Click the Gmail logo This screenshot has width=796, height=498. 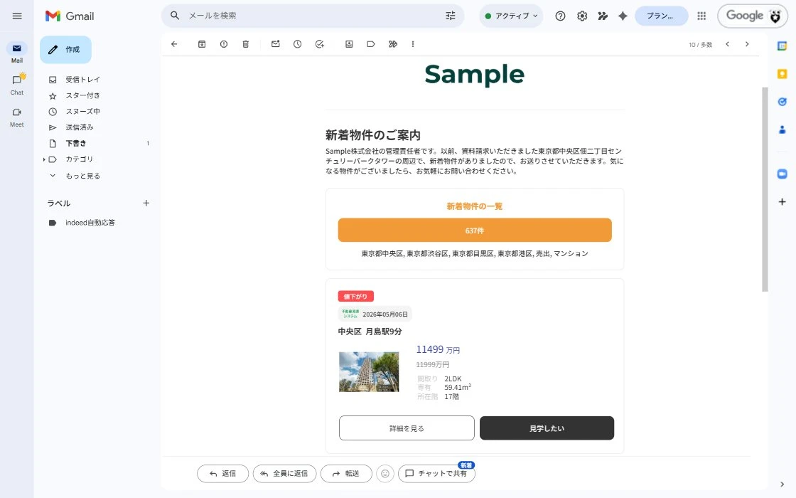point(70,16)
